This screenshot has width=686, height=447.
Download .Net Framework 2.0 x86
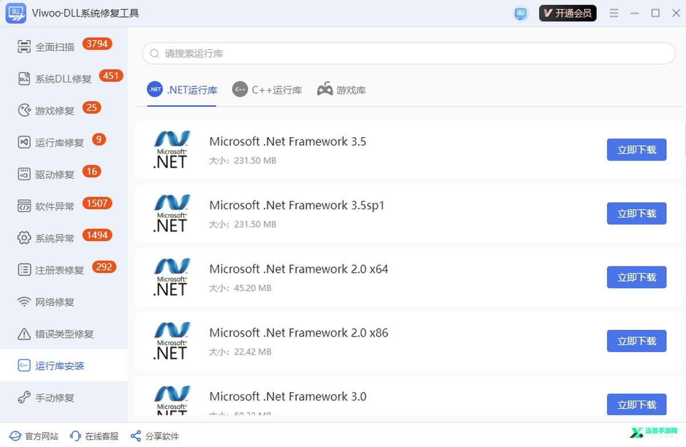[x=636, y=341]
